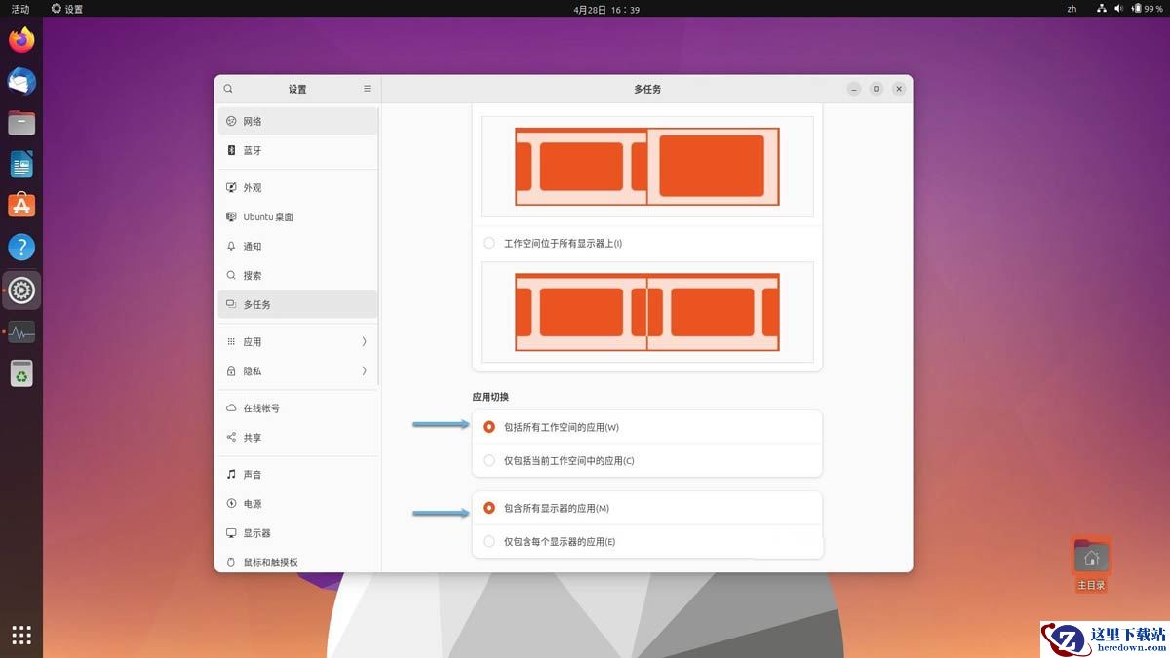Open 显示器 settings panel
Screen dimensions: 1170x658
(x=297, y=532)
